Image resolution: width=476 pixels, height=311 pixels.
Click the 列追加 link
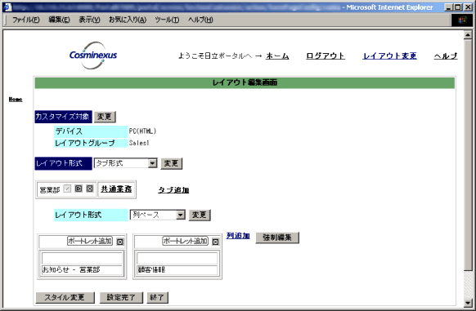point(238,236)
